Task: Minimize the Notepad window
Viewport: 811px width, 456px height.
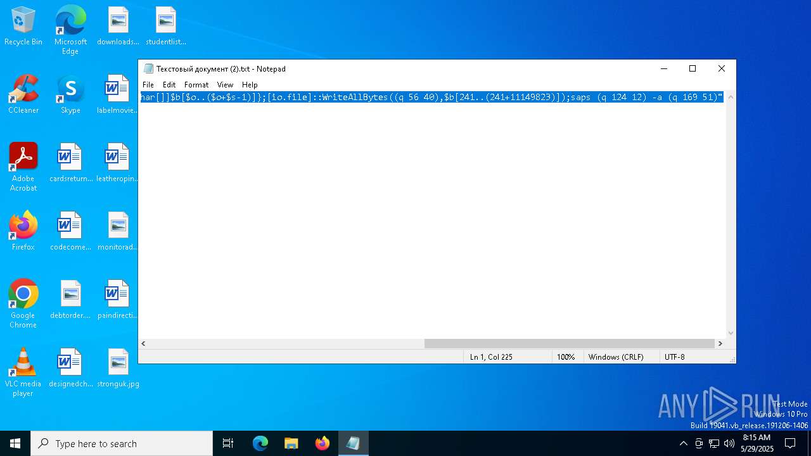Action: (x=664, y=68)
